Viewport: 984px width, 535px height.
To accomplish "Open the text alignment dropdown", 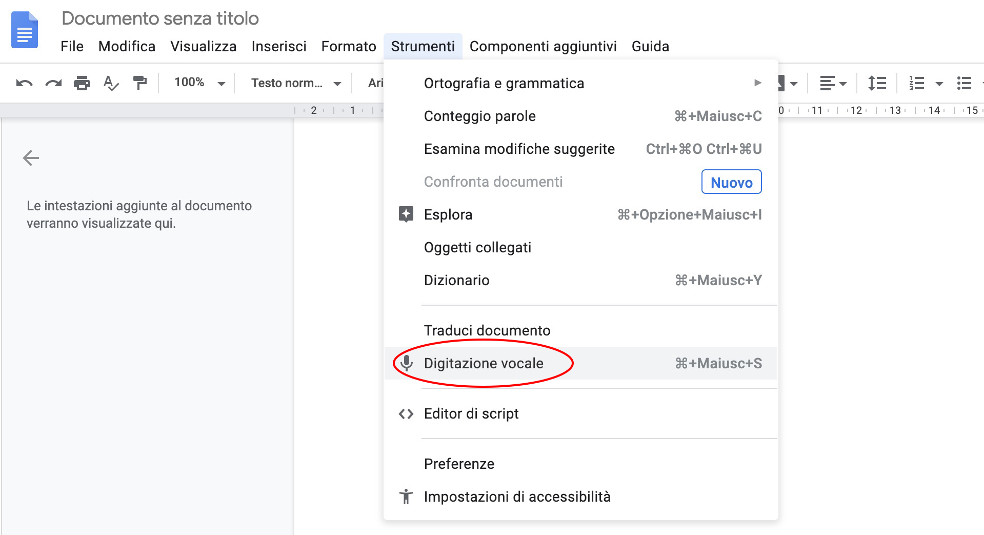I will (x=832, y=83).
